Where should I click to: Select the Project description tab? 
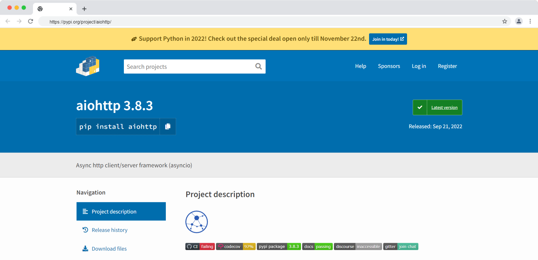coord(121,211)
